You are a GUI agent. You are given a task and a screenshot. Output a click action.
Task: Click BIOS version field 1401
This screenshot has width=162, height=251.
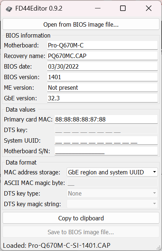point(102,77)
